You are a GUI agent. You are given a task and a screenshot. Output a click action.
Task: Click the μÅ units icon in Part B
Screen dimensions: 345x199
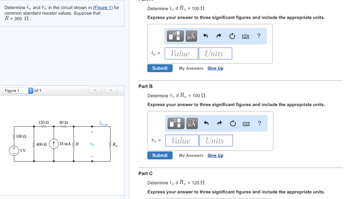(192, 123)
